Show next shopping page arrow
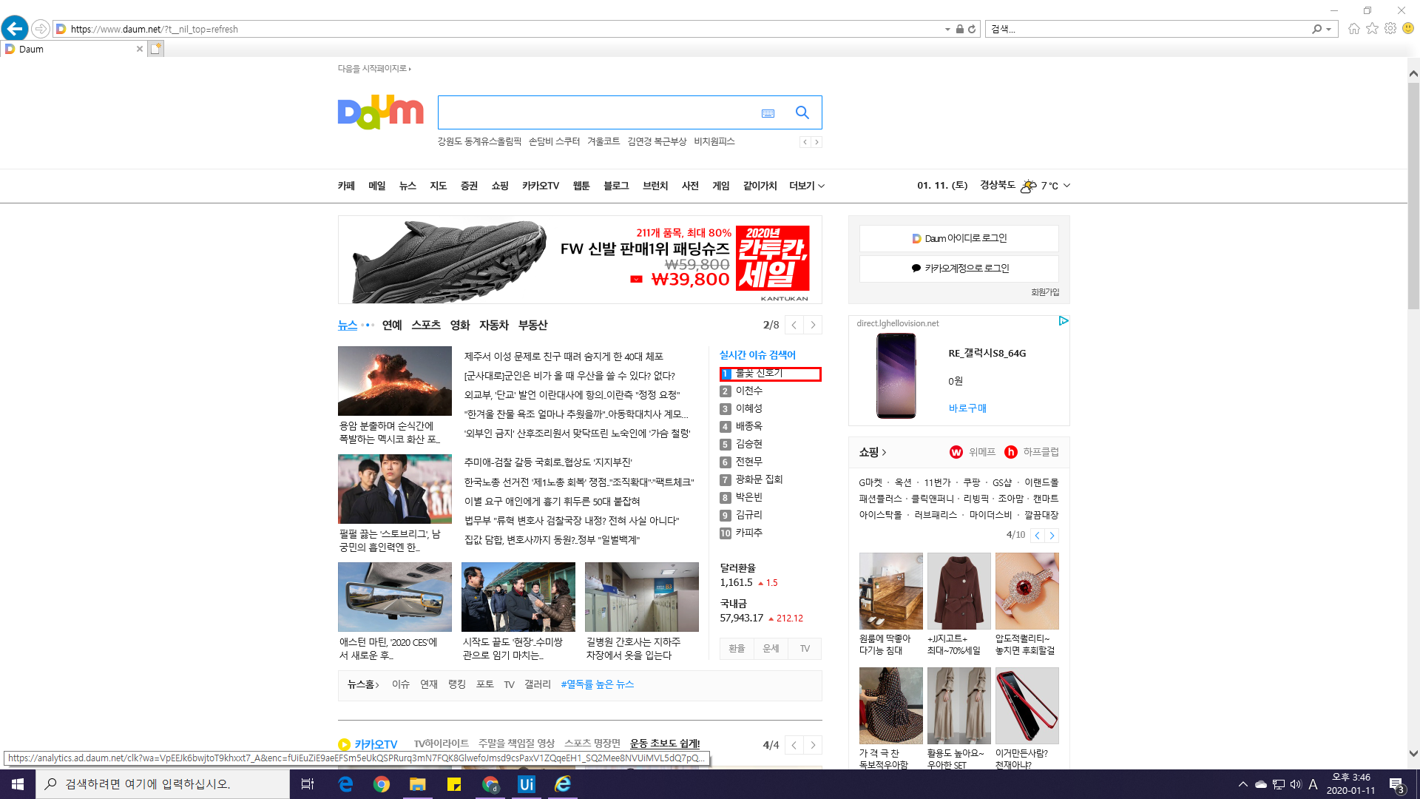The height and width of the screenshot is (799, 1420). (1052, 535)
